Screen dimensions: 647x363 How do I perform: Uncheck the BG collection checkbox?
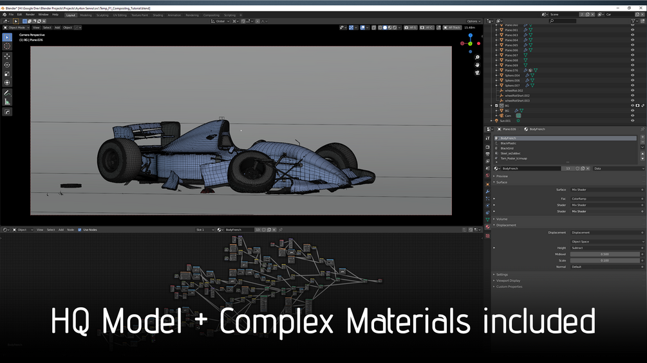496,106
